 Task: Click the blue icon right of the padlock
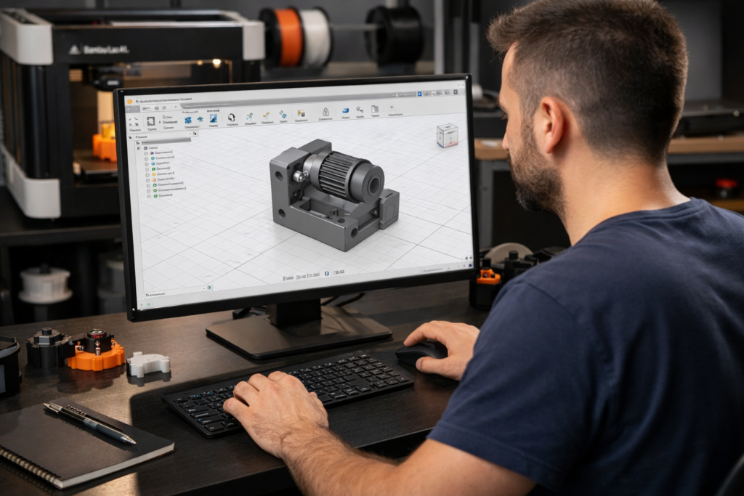coord(345,110)
